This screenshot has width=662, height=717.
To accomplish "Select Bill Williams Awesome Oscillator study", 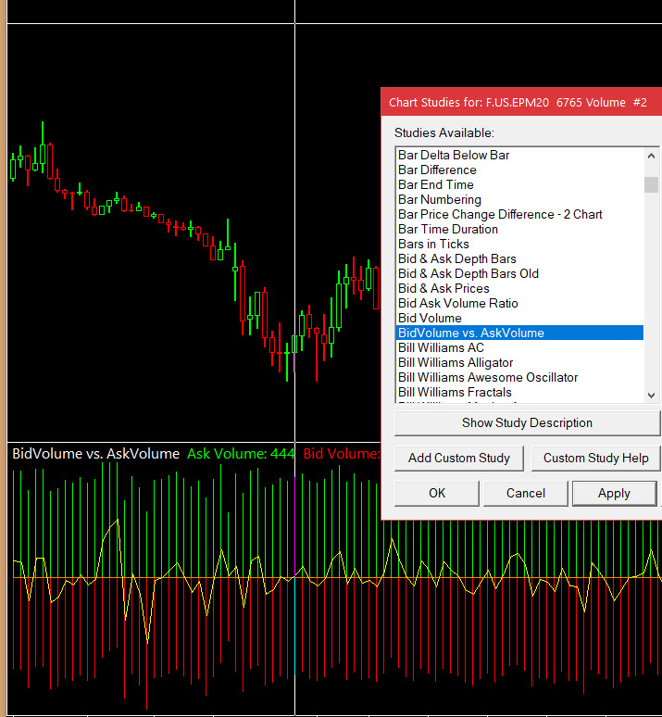I will point(519,377).
